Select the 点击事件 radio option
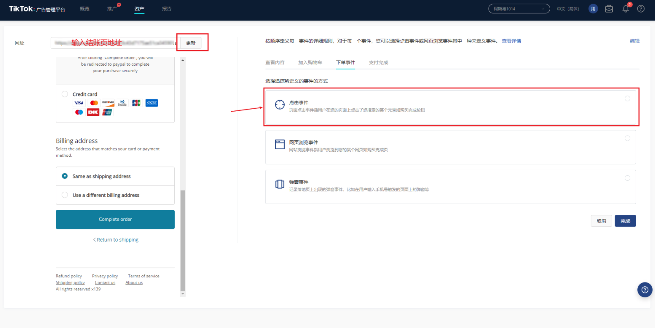This screenshot has height=328, width=655. tap(627, 99)
